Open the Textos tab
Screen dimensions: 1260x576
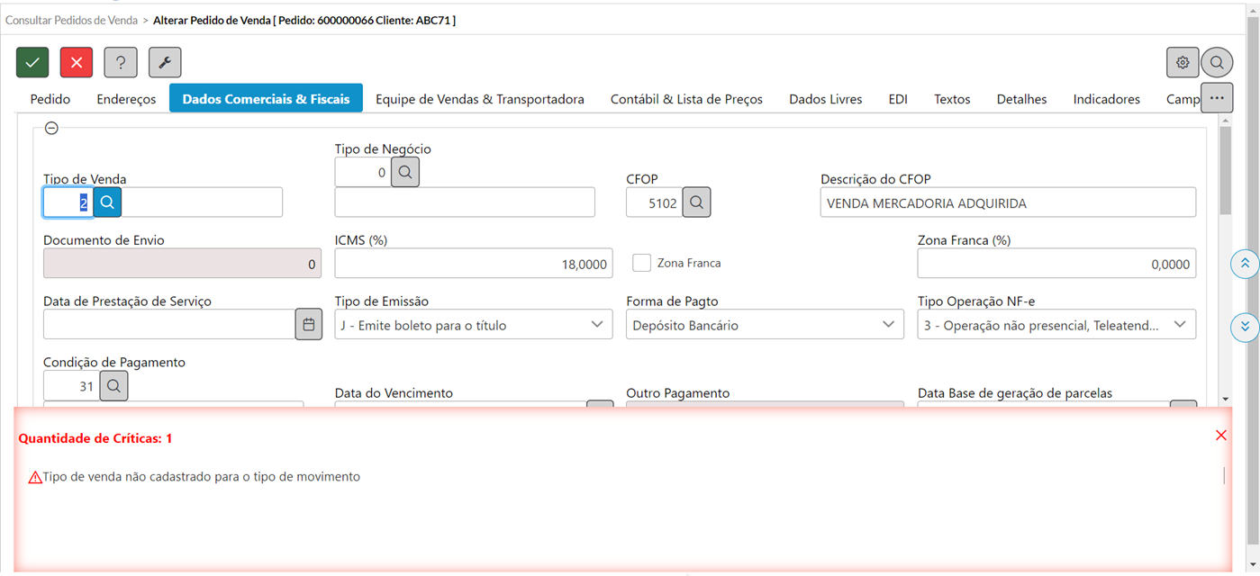pos(952,99)
